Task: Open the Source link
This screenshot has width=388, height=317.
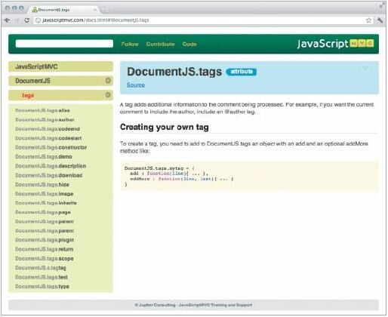Action: [x=136, y=85]
